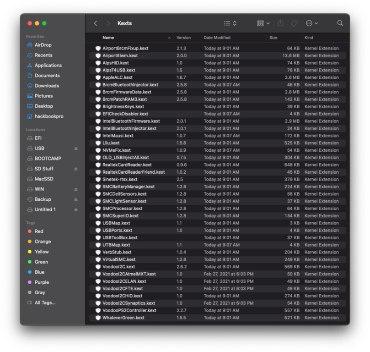Open the Action ellipsis menu
This screenshot has height=352, width=370.
(x=311, y=23)
